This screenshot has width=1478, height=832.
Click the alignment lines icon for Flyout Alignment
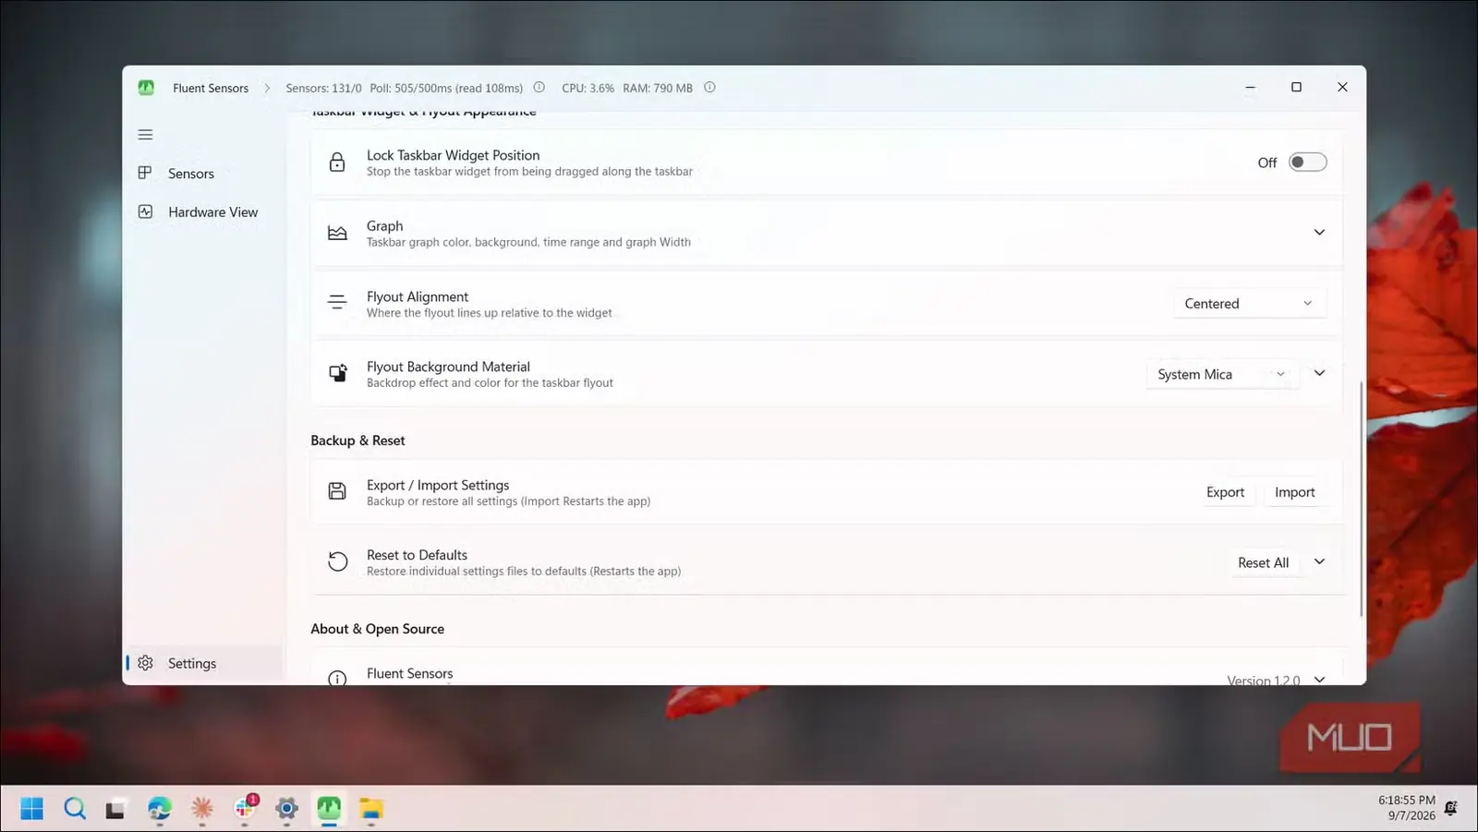click(x=337, y=303)
